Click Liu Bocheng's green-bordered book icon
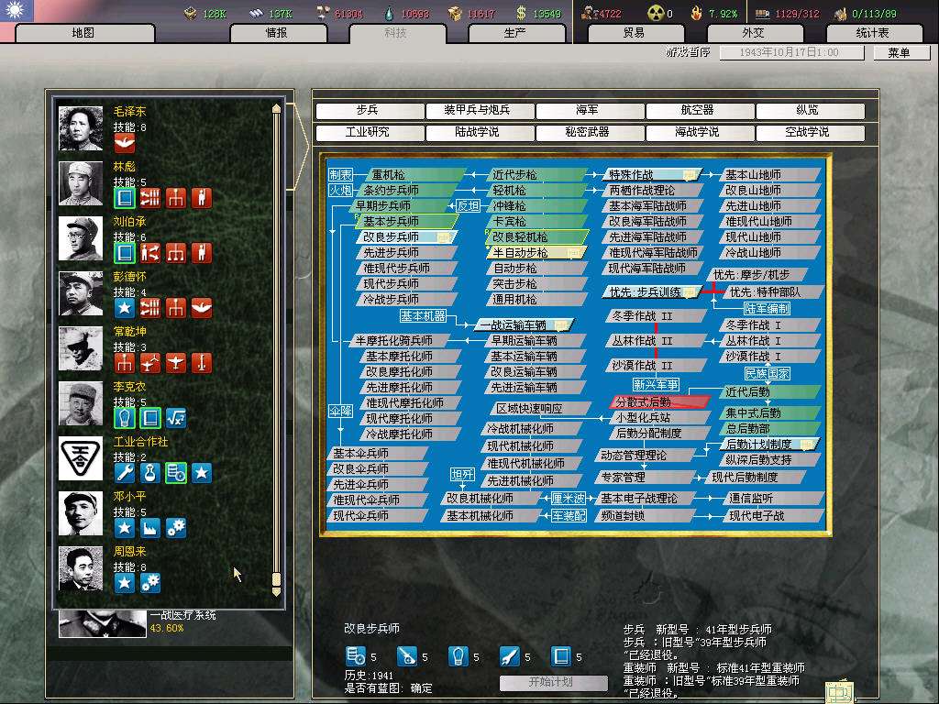This screenshot has height=704, width=939. click(x=125, y=253)
